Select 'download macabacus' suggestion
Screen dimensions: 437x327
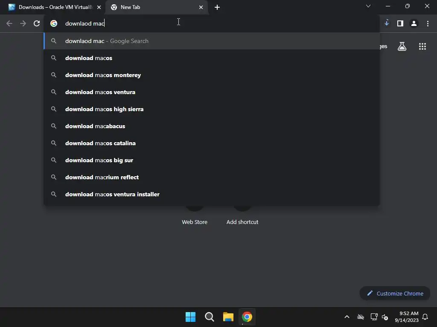[x=212, y=126]
